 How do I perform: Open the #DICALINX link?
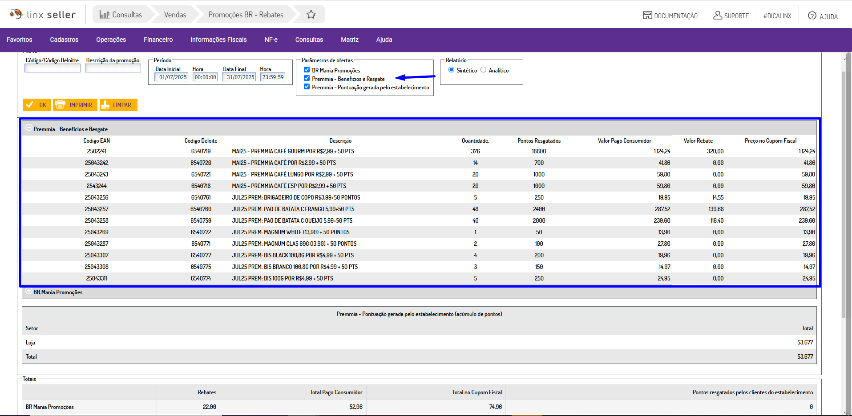point(777,16)
